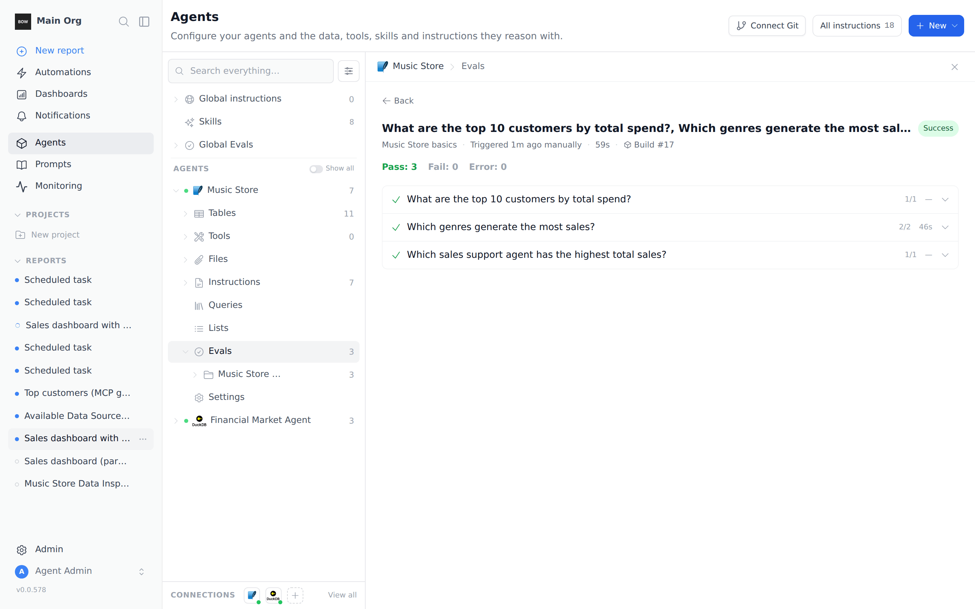Create a New project
The height and width of the screenshot is (609, 975).
[47, 235]
